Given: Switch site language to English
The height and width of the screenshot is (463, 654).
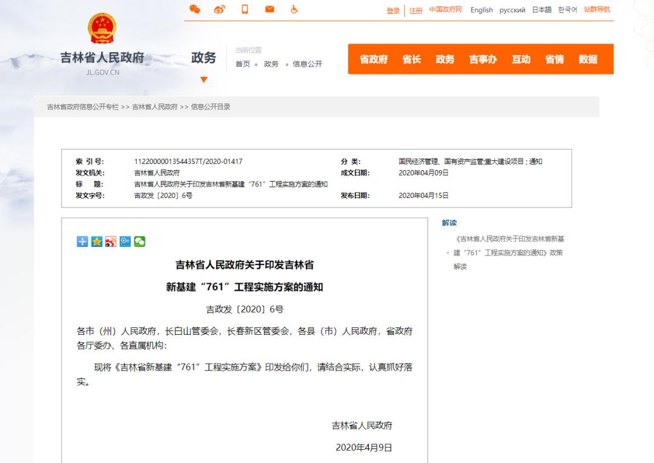Looking at the screenshot, I should pos(481,10).
